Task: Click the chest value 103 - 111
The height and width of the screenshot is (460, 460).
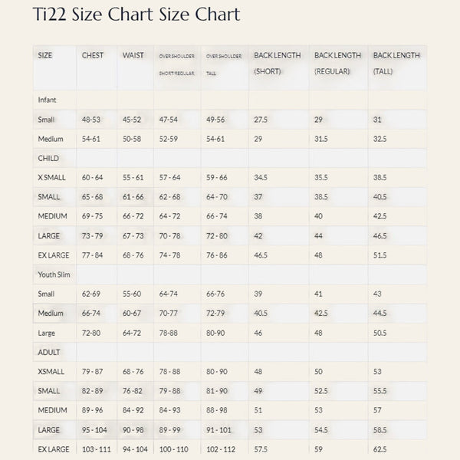Action: 97,449
